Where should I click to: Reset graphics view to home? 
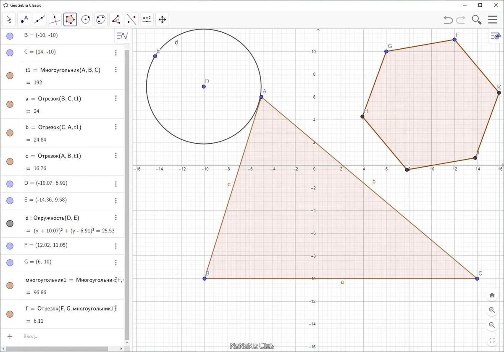492,295
